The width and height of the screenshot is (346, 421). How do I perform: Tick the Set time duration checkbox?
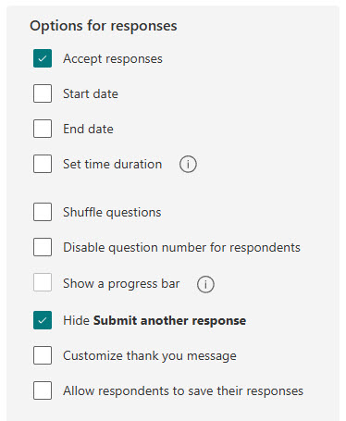click(43, 164)
